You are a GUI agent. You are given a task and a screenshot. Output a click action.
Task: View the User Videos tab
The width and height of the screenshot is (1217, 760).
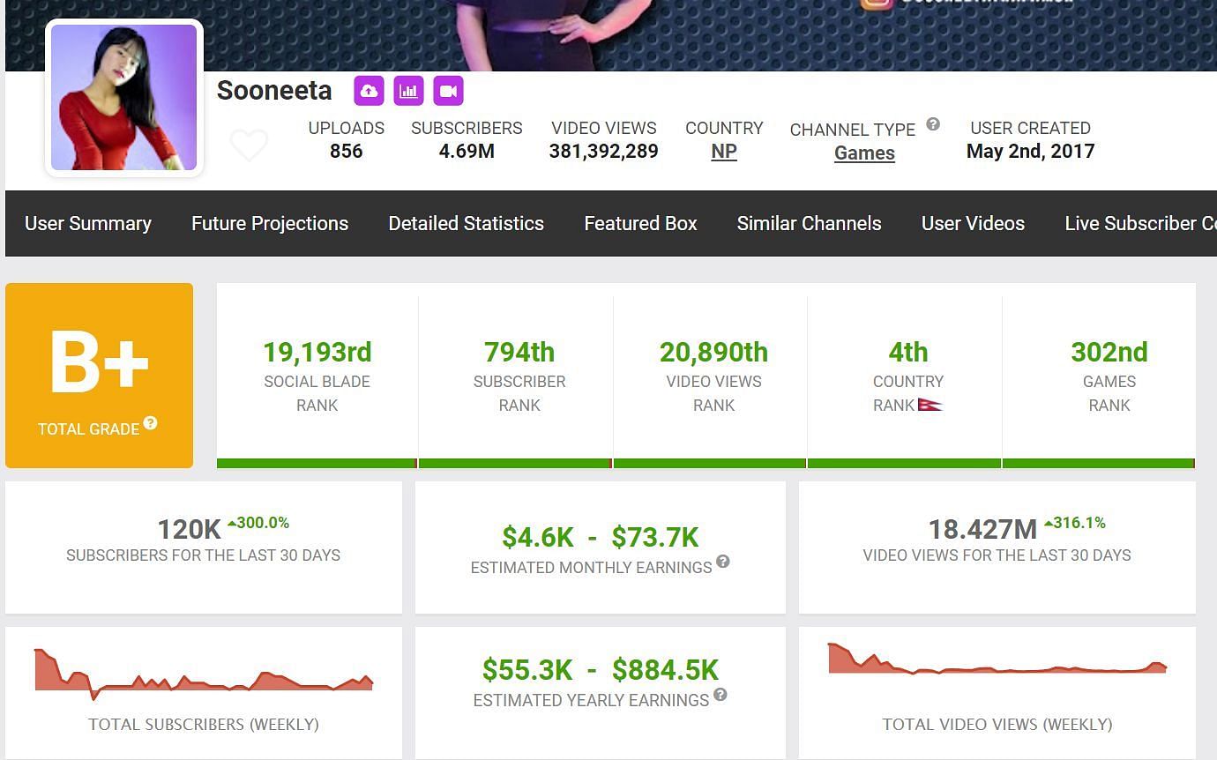point(973,224)
